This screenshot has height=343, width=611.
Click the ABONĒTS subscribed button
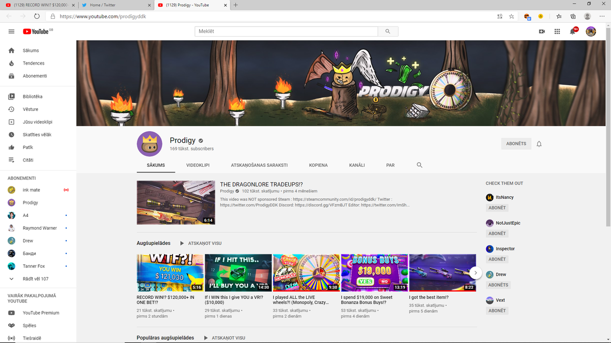tap(516, 144)
